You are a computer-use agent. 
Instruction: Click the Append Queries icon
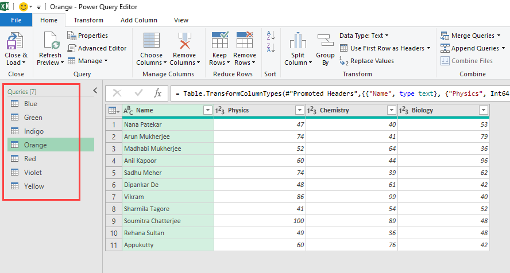point(445,48)
